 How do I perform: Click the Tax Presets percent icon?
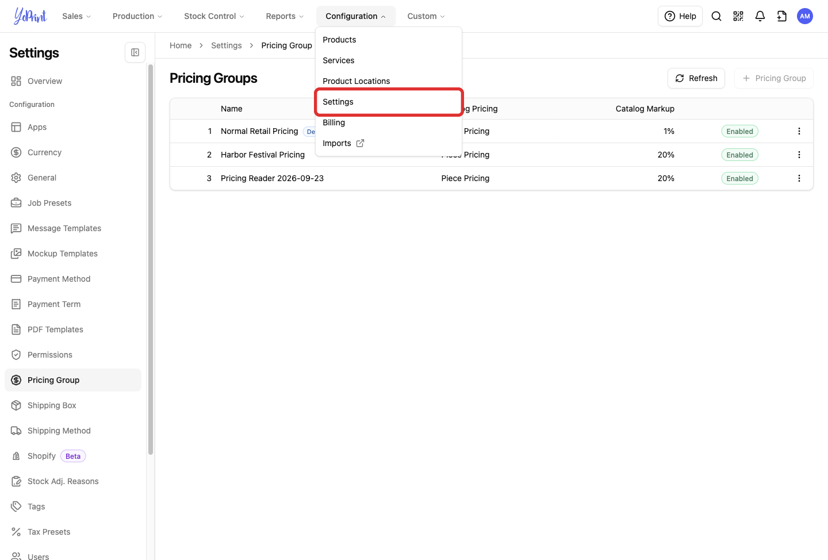[16, 532]
